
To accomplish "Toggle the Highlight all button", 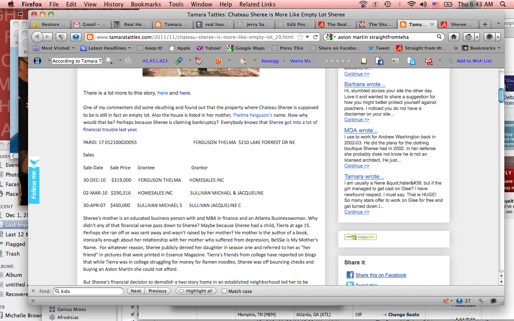I will 196,291.
